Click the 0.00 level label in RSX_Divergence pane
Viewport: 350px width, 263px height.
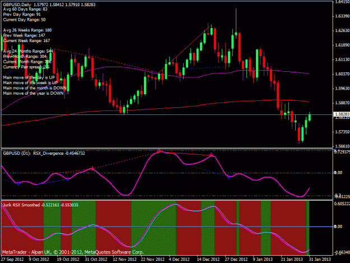pyautogui.click(x=338, y=173)
